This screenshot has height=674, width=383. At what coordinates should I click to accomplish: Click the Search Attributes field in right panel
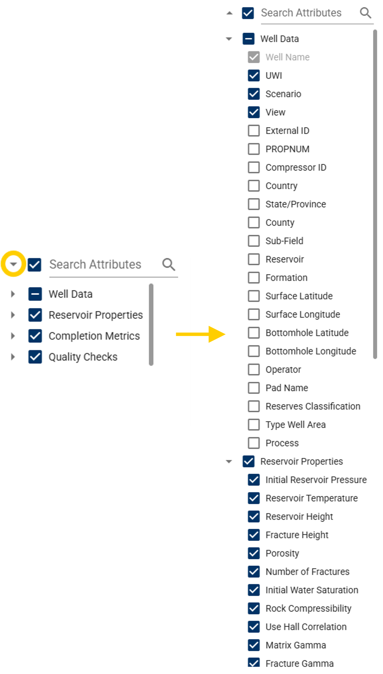pos(309,13)
